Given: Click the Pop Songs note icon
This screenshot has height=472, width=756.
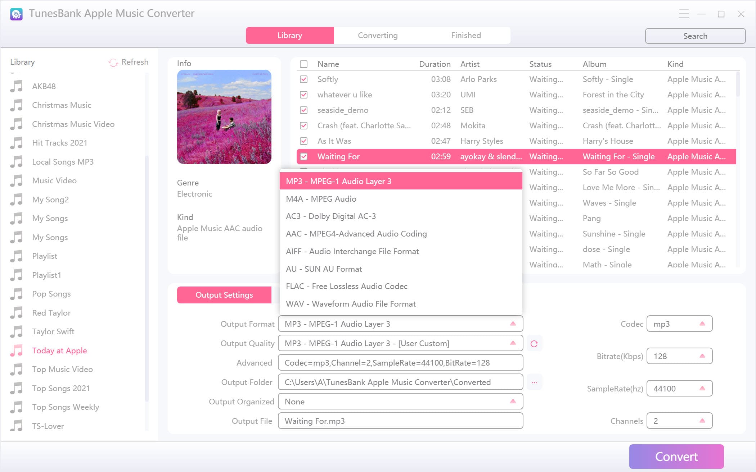Looking at the screenshot, I should (x=17, y=294).
